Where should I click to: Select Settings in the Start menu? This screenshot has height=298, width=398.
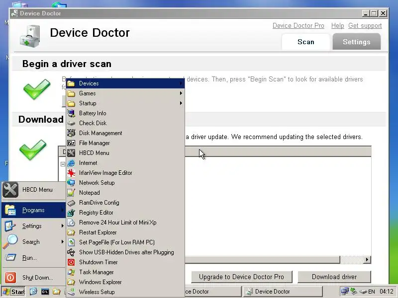(x=33, y=226)
